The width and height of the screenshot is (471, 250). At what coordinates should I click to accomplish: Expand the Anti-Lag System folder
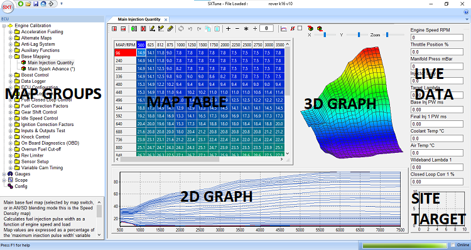pos(11,44)
